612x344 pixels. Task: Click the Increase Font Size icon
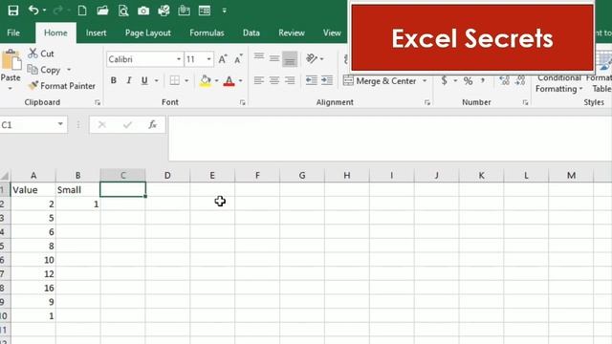222,59
